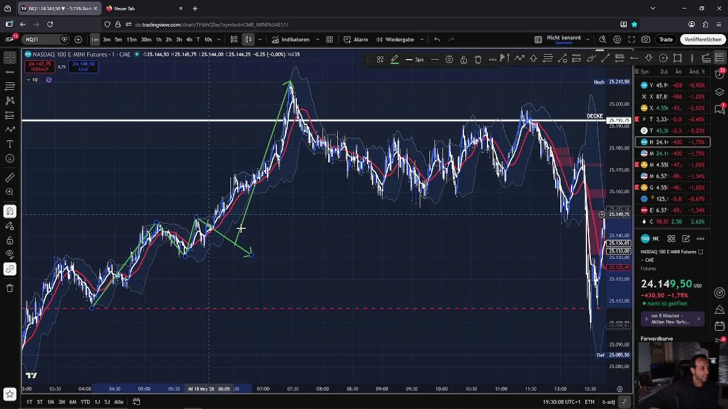Expand the Wiedergabe dropdown arrow
This screenshot has height=409, width=728.
point(421,39)
